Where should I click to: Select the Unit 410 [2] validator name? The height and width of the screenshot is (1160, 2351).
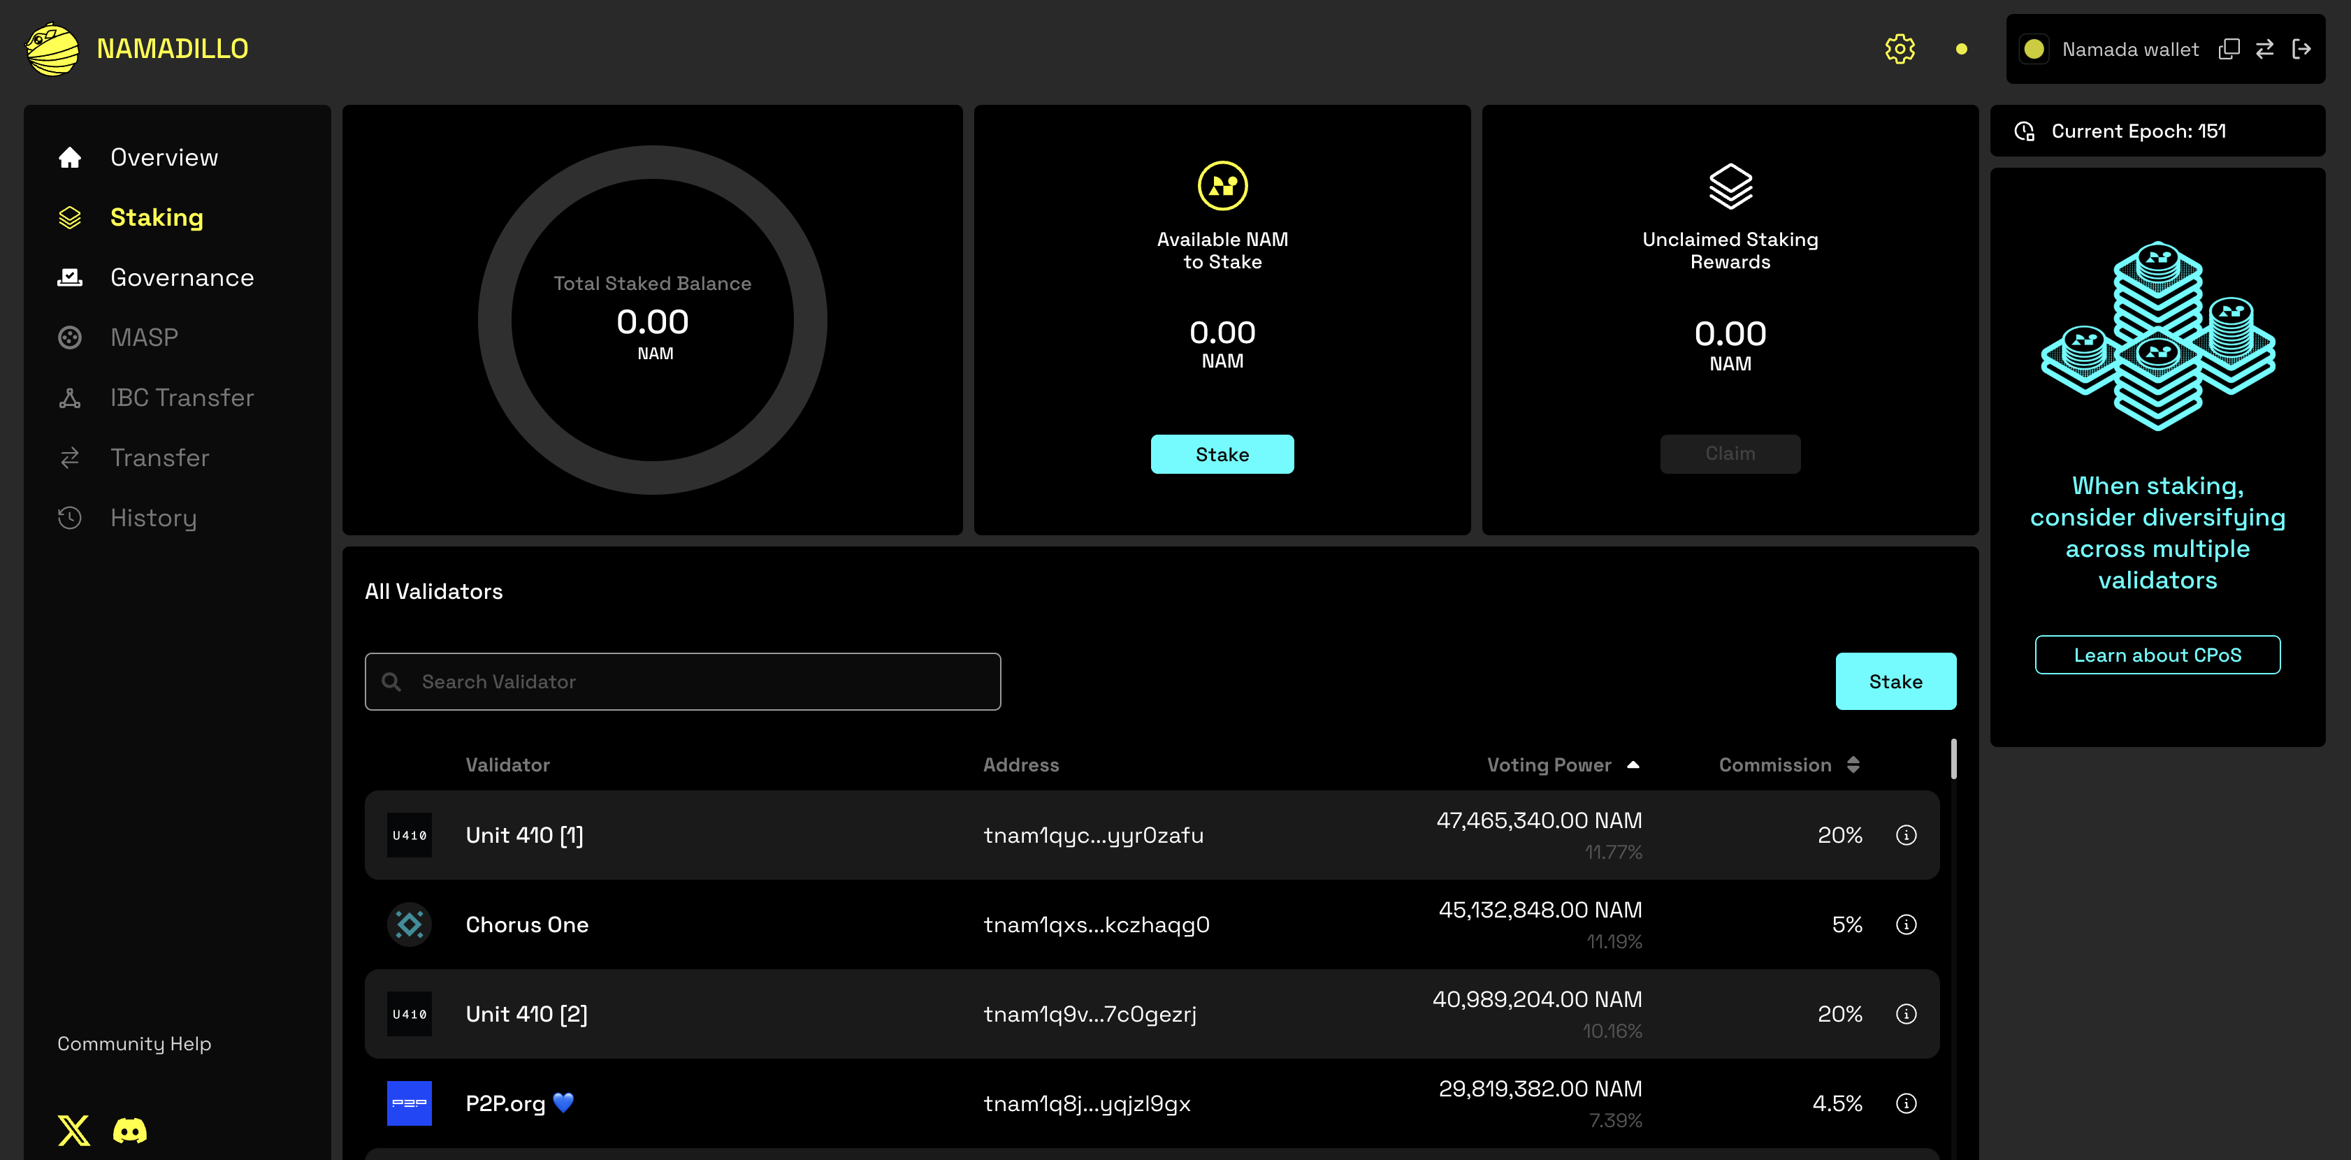pyautogui.click(x=527, y=1014)
